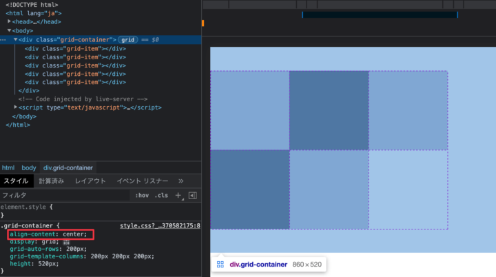Click the div.grid-container tooltip label
This screenshot has width=496, height=277.
point(258,265)
